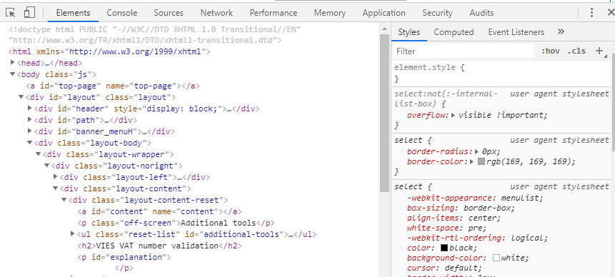The height and width of the screenshot is (277, 615).
Task: Select the h2 VIES VAT number validation
Action: pos(159,246)
